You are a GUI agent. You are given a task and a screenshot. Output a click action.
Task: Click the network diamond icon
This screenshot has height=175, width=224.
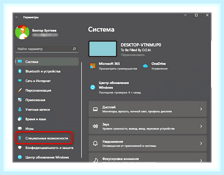[x=20, y=81]
